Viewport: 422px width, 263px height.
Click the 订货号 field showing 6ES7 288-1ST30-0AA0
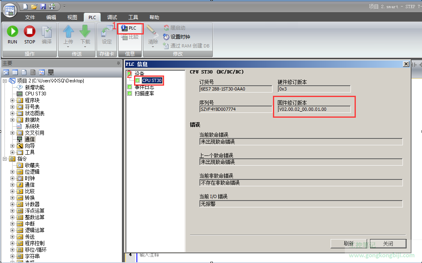[236, 89]
